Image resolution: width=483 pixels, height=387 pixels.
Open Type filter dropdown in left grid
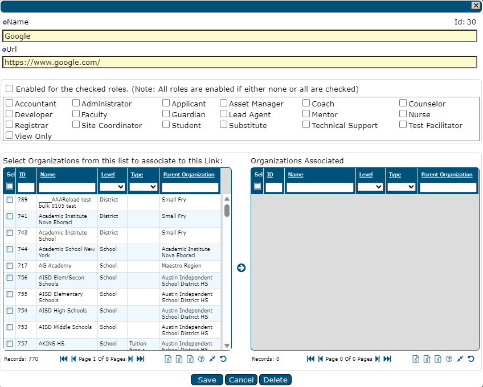(144, 187)
